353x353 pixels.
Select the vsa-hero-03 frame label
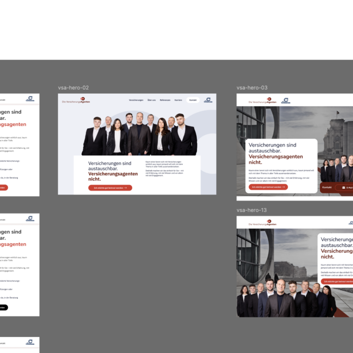click(252, 88)
